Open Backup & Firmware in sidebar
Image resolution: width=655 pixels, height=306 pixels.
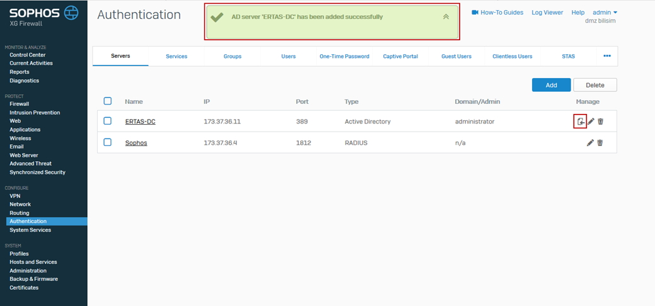(x=34, y=279)
